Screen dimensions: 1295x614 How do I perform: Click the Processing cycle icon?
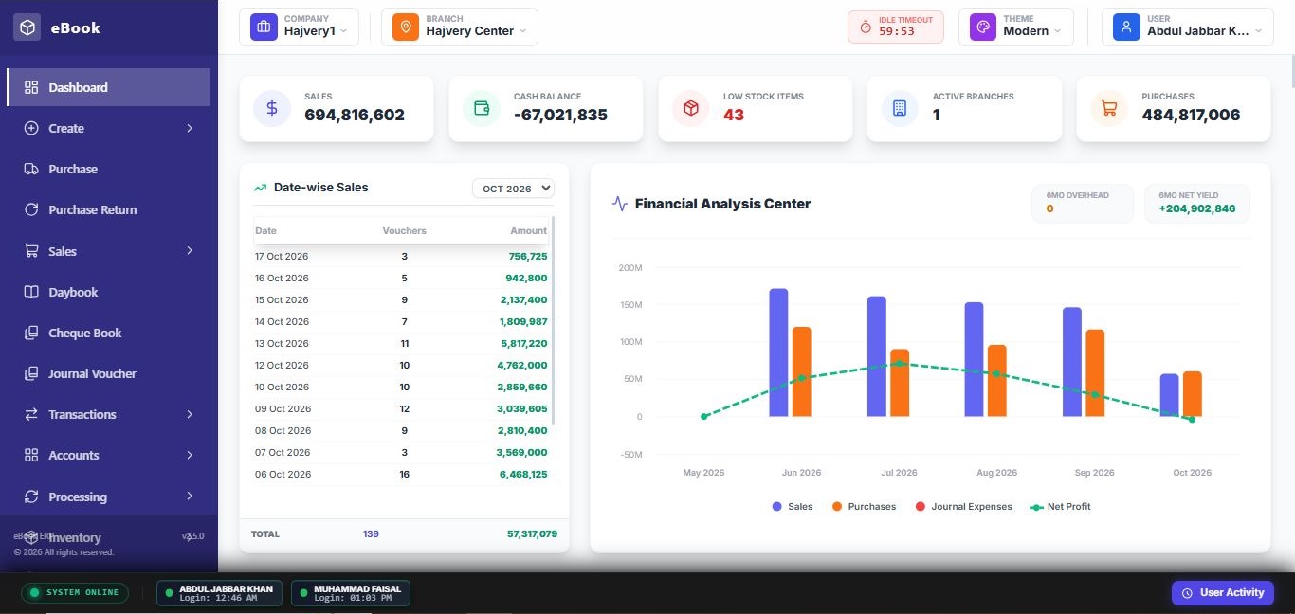[x=31, y=497]
